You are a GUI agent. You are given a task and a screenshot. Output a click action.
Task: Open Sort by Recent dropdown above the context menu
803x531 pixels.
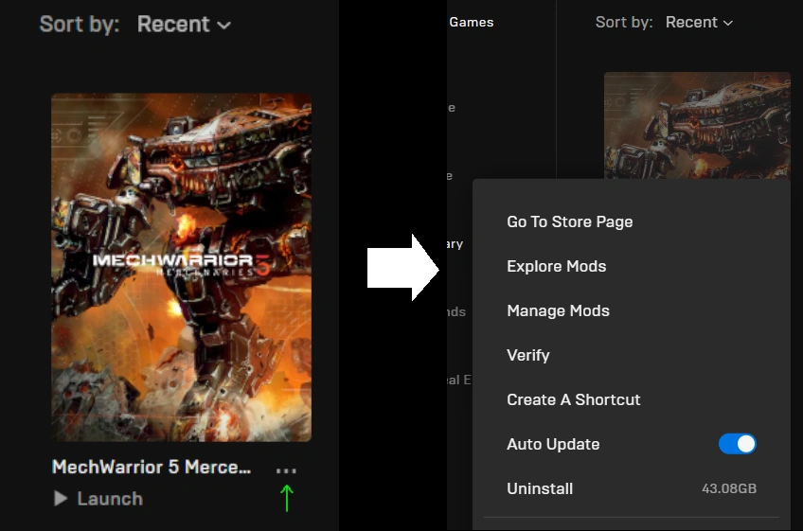[x=699, y=22]
